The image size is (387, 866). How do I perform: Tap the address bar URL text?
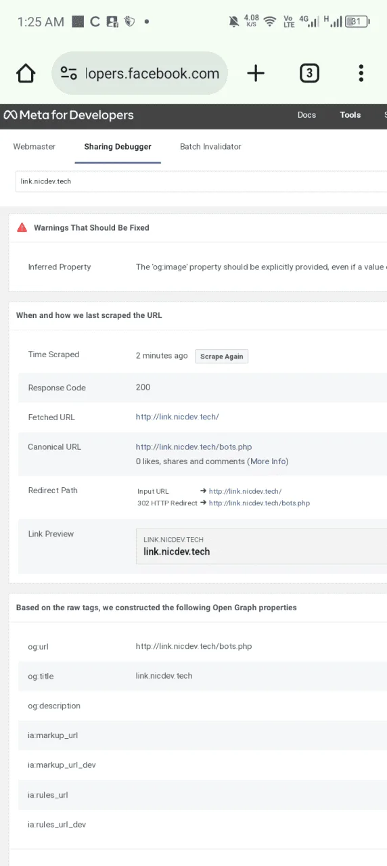click(x=152, y=74)
